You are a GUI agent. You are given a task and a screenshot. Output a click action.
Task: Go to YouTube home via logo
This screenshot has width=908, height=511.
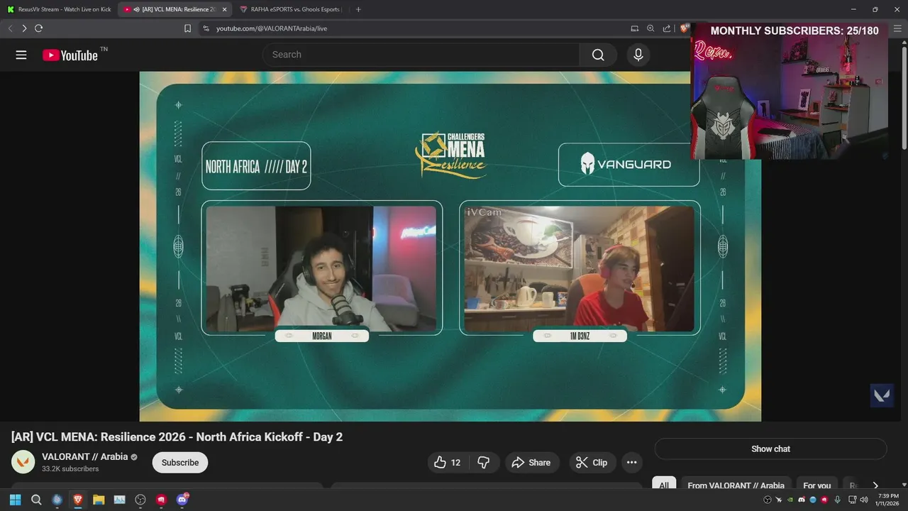[x=70, y=55]
